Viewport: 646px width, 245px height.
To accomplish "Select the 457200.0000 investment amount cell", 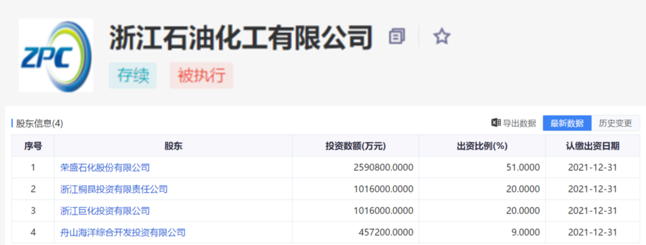I will pos(355,232).
